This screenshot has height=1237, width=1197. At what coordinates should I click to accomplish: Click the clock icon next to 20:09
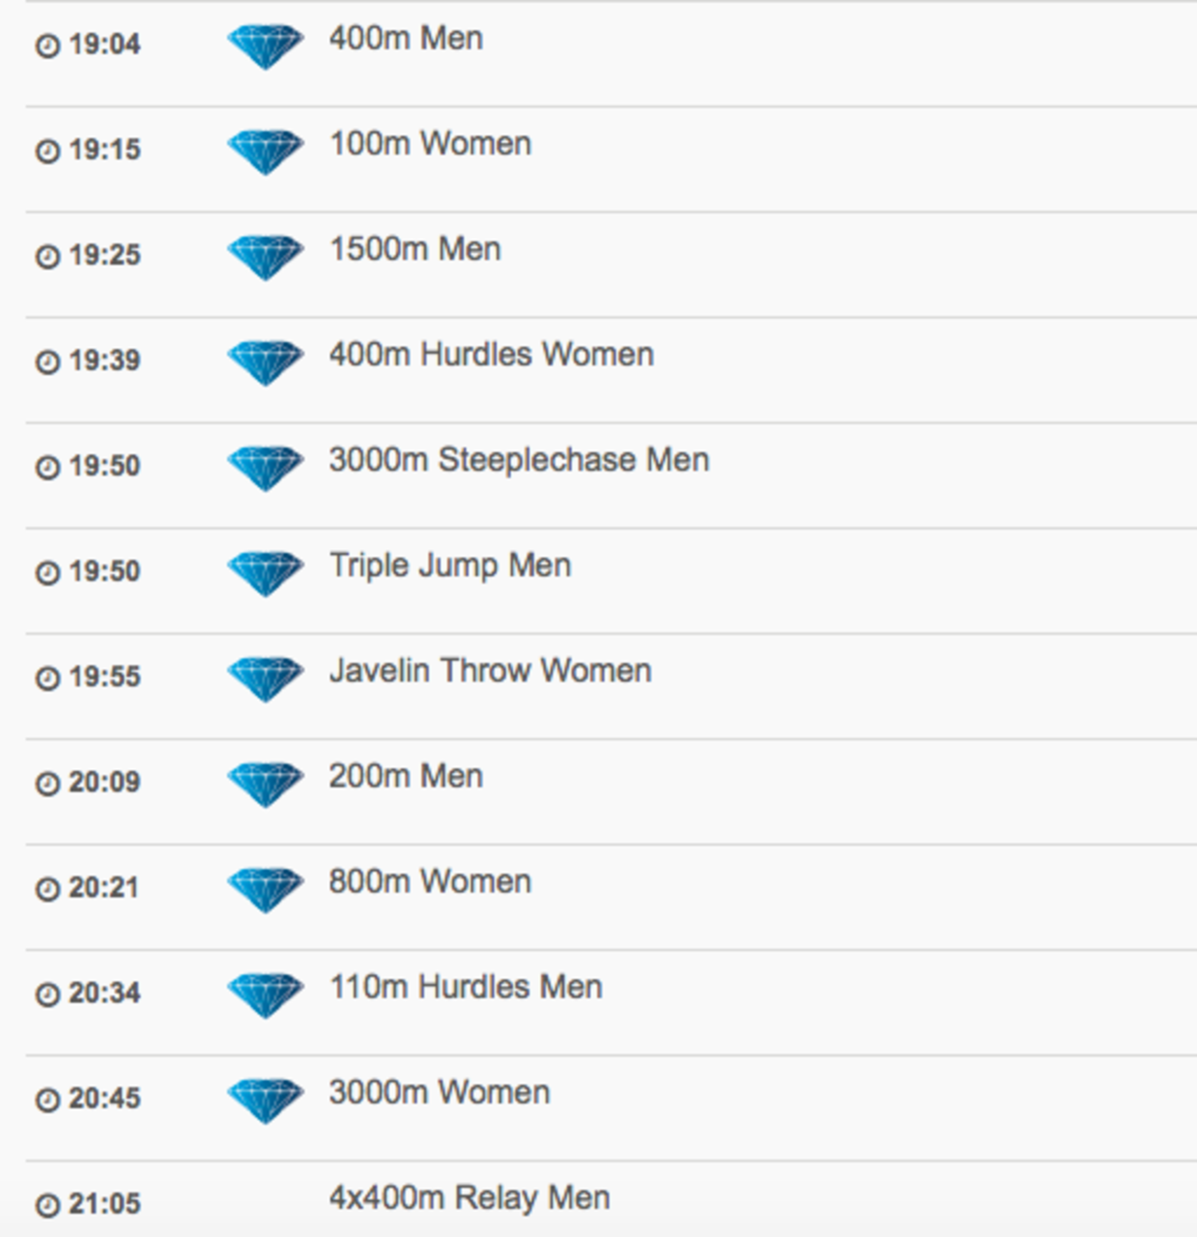pyautogui.click(x=47, y=783)
